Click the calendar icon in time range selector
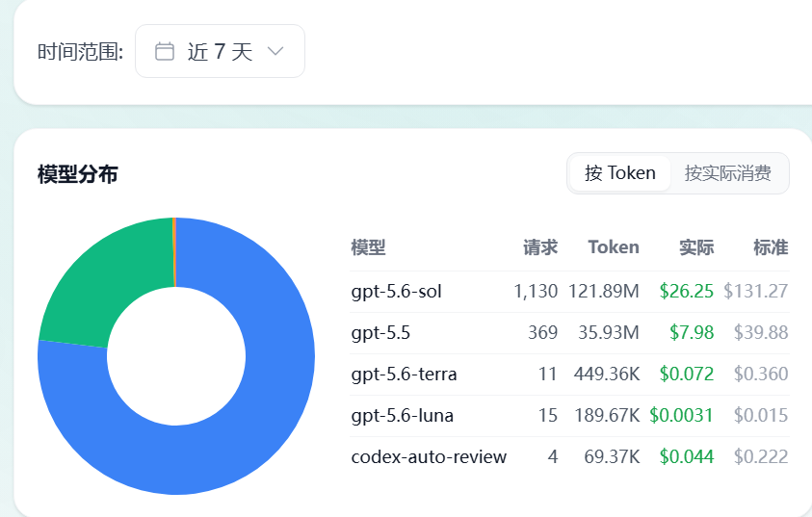 [165, 51]
